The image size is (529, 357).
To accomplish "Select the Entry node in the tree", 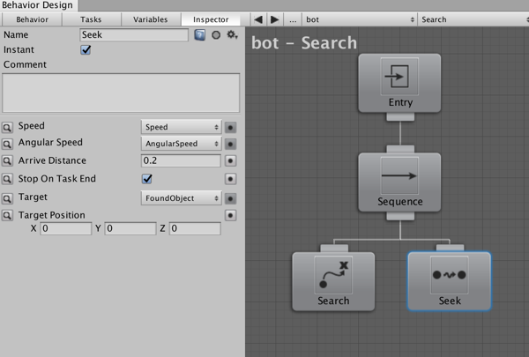I will pos(399,83).
